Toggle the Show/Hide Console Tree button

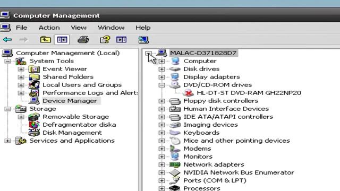click(62, 40)
